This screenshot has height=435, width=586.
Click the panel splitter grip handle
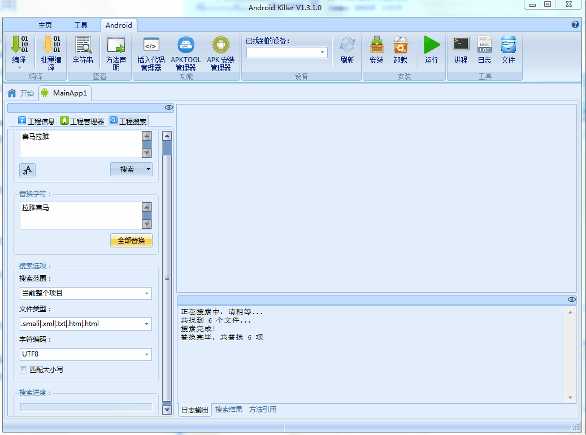[x=167, y=278]
